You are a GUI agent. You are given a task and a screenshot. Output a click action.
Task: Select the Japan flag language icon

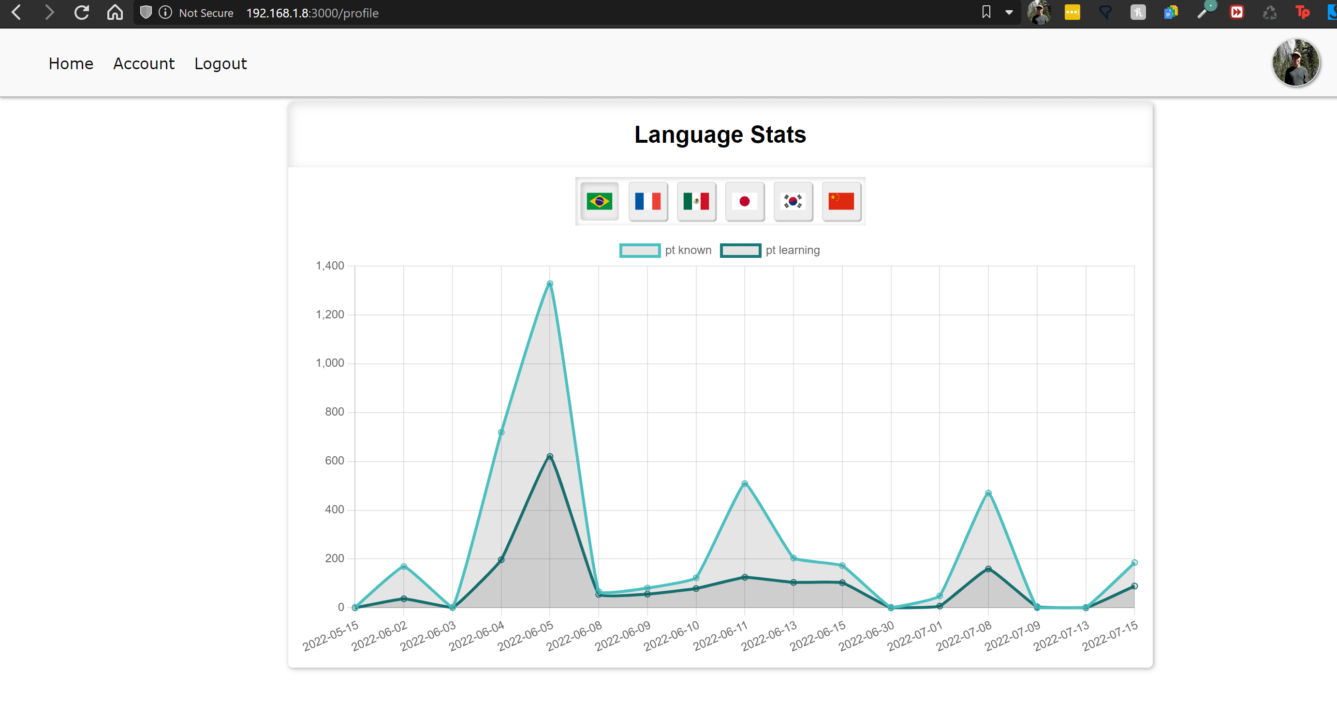[x=745, y=201]
